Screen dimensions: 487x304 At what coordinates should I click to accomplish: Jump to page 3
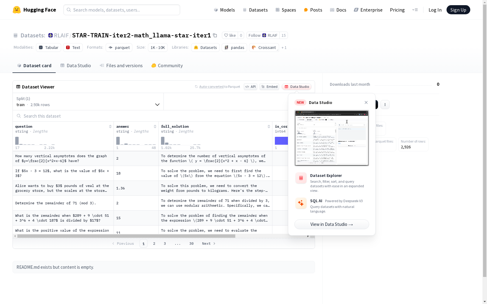coord(165,244)
